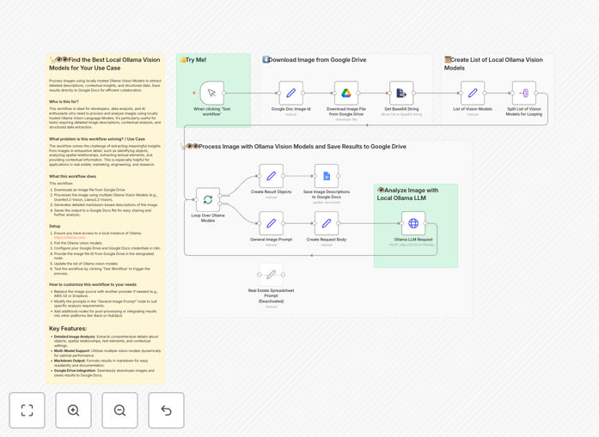Click the 'Setup' heading in the note
Image resolution: width=599 pixels, height=437 pixels.
click(55, 226)
